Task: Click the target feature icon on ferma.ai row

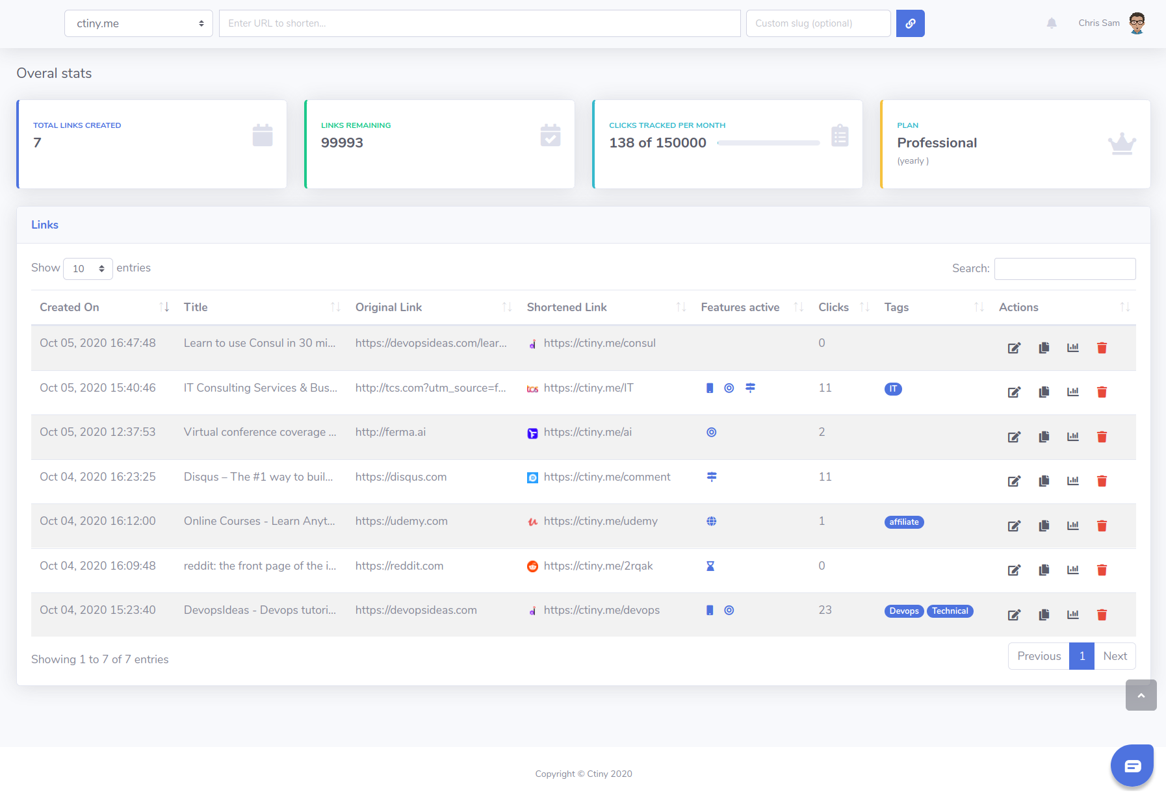Action: (x=712, y=433)
